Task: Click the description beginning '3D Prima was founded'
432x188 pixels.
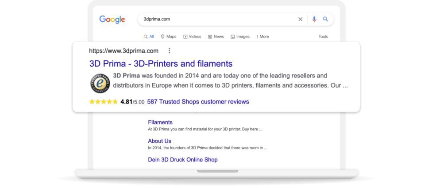Action: [x=230, y=81]
